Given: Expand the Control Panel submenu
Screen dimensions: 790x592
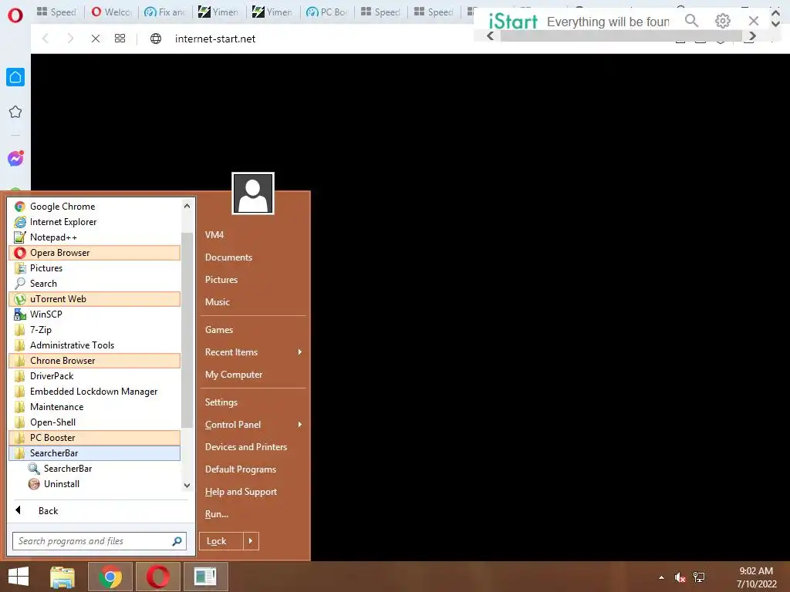Looking at the screenshot, I should click(x=253, y=425).
